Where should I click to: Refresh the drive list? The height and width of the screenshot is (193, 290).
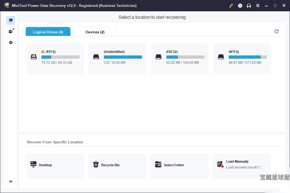point(276,31)
